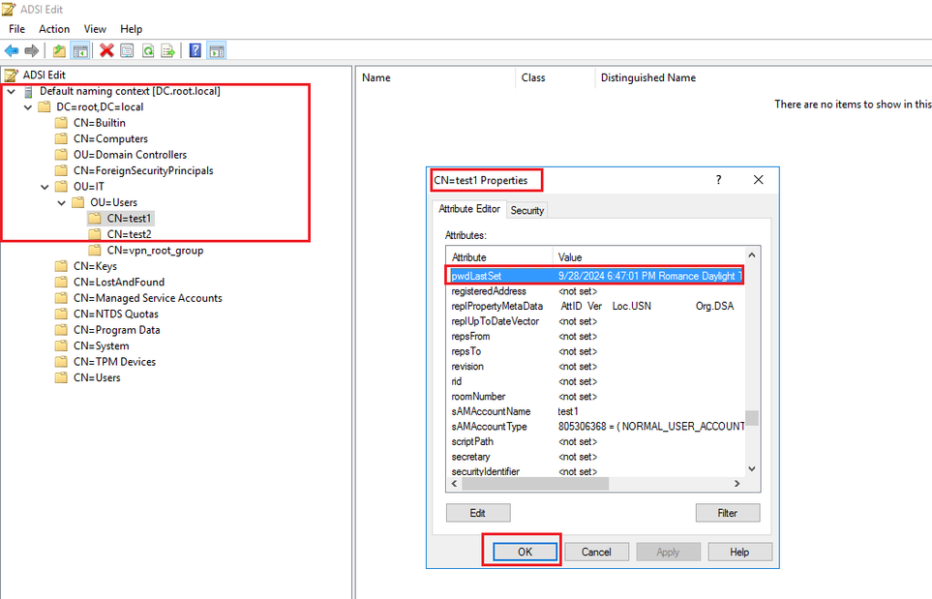Click the Cancel button
This screenshot has height=599, width=932.
point(596,552)
